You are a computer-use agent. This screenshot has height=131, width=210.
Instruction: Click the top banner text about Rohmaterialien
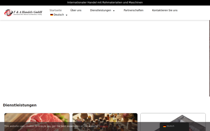(105, 2)
